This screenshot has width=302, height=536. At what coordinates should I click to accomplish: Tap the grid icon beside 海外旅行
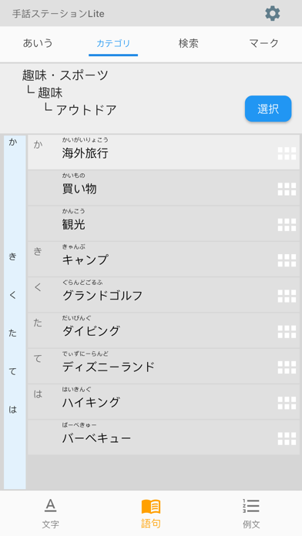(x=287, y=153)
